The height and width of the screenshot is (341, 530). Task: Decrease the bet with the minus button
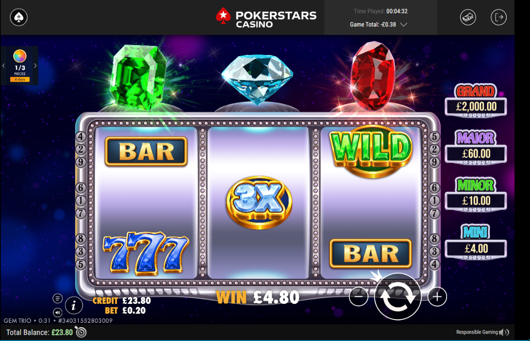coord(358,297)
